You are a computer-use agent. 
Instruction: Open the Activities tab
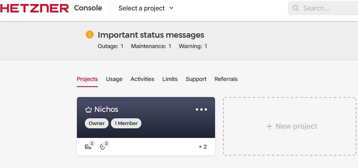(x=142, y=79)
